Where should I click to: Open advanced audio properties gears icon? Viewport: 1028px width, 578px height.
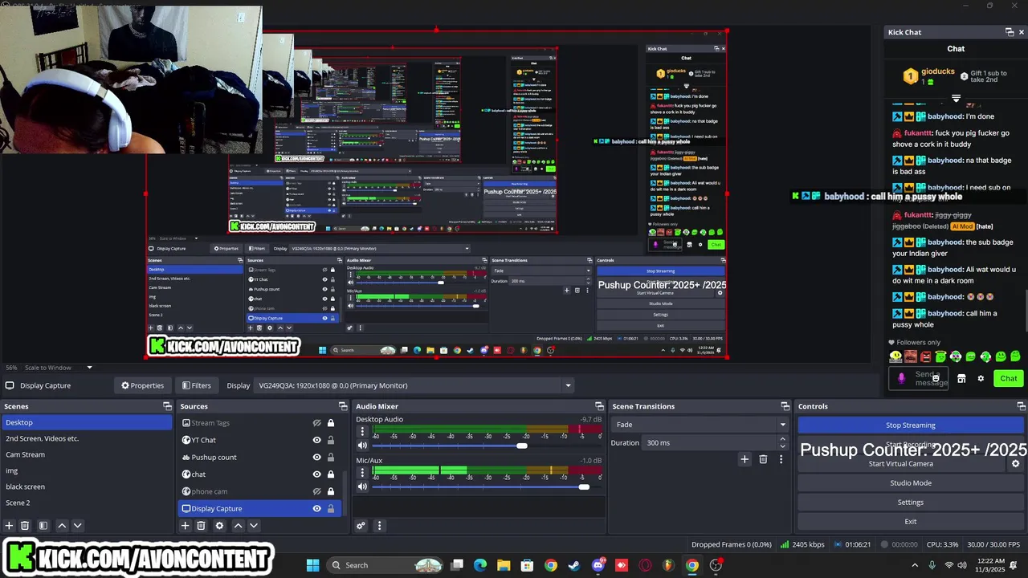tap(361, 526)
